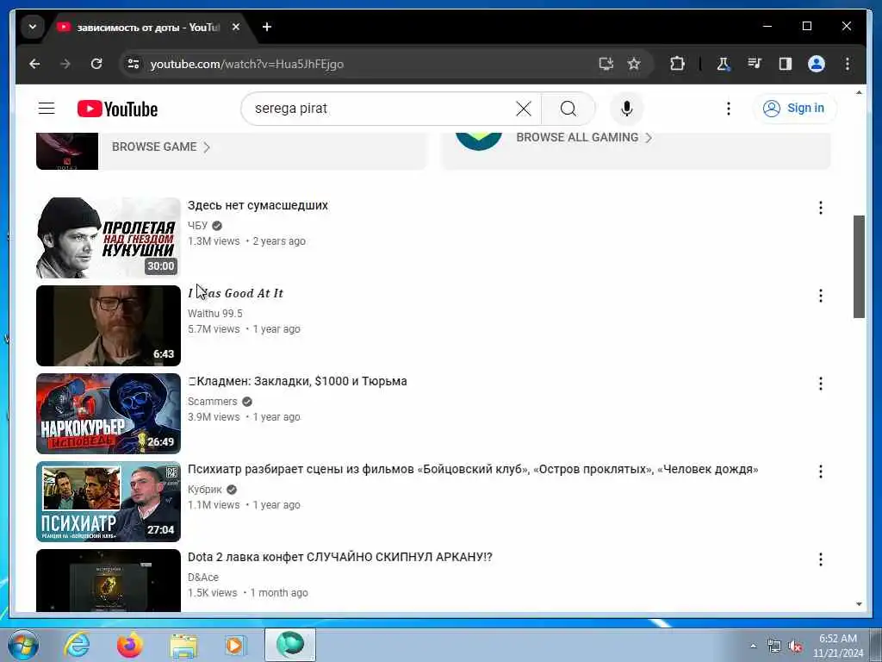Open media controls icon in toolbar
The width and height of the screenshot is (882, 662).
(x=755, y=64)
